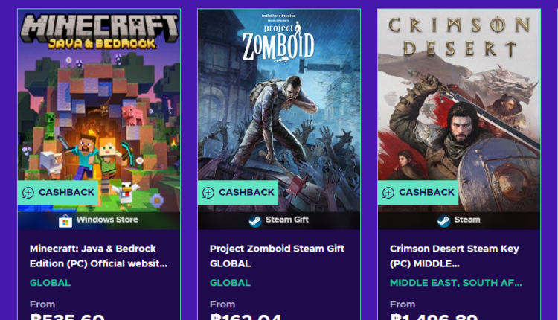Viewport: 558px width, 320px height.
Task: Click the GLOBAL region text under Minecraft
Action: pyautogui.click(x=50, y=283)
